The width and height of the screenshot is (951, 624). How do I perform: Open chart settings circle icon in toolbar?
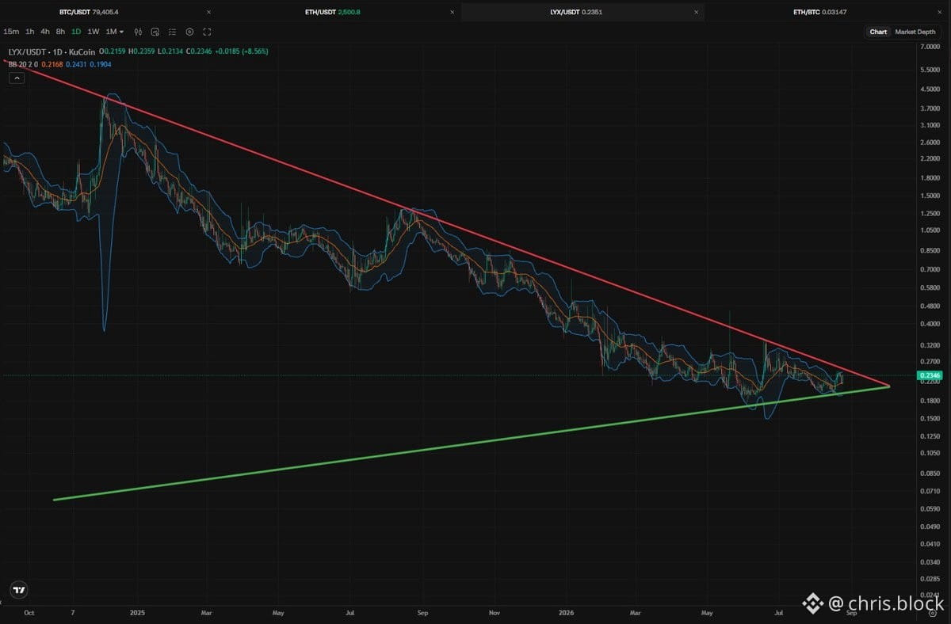point(189,32)
